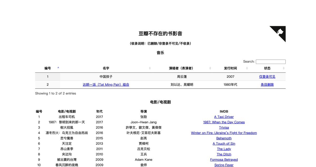Select director Adam Kane cell
Screen dimensions: 316x167
click(x=144, y=160)
